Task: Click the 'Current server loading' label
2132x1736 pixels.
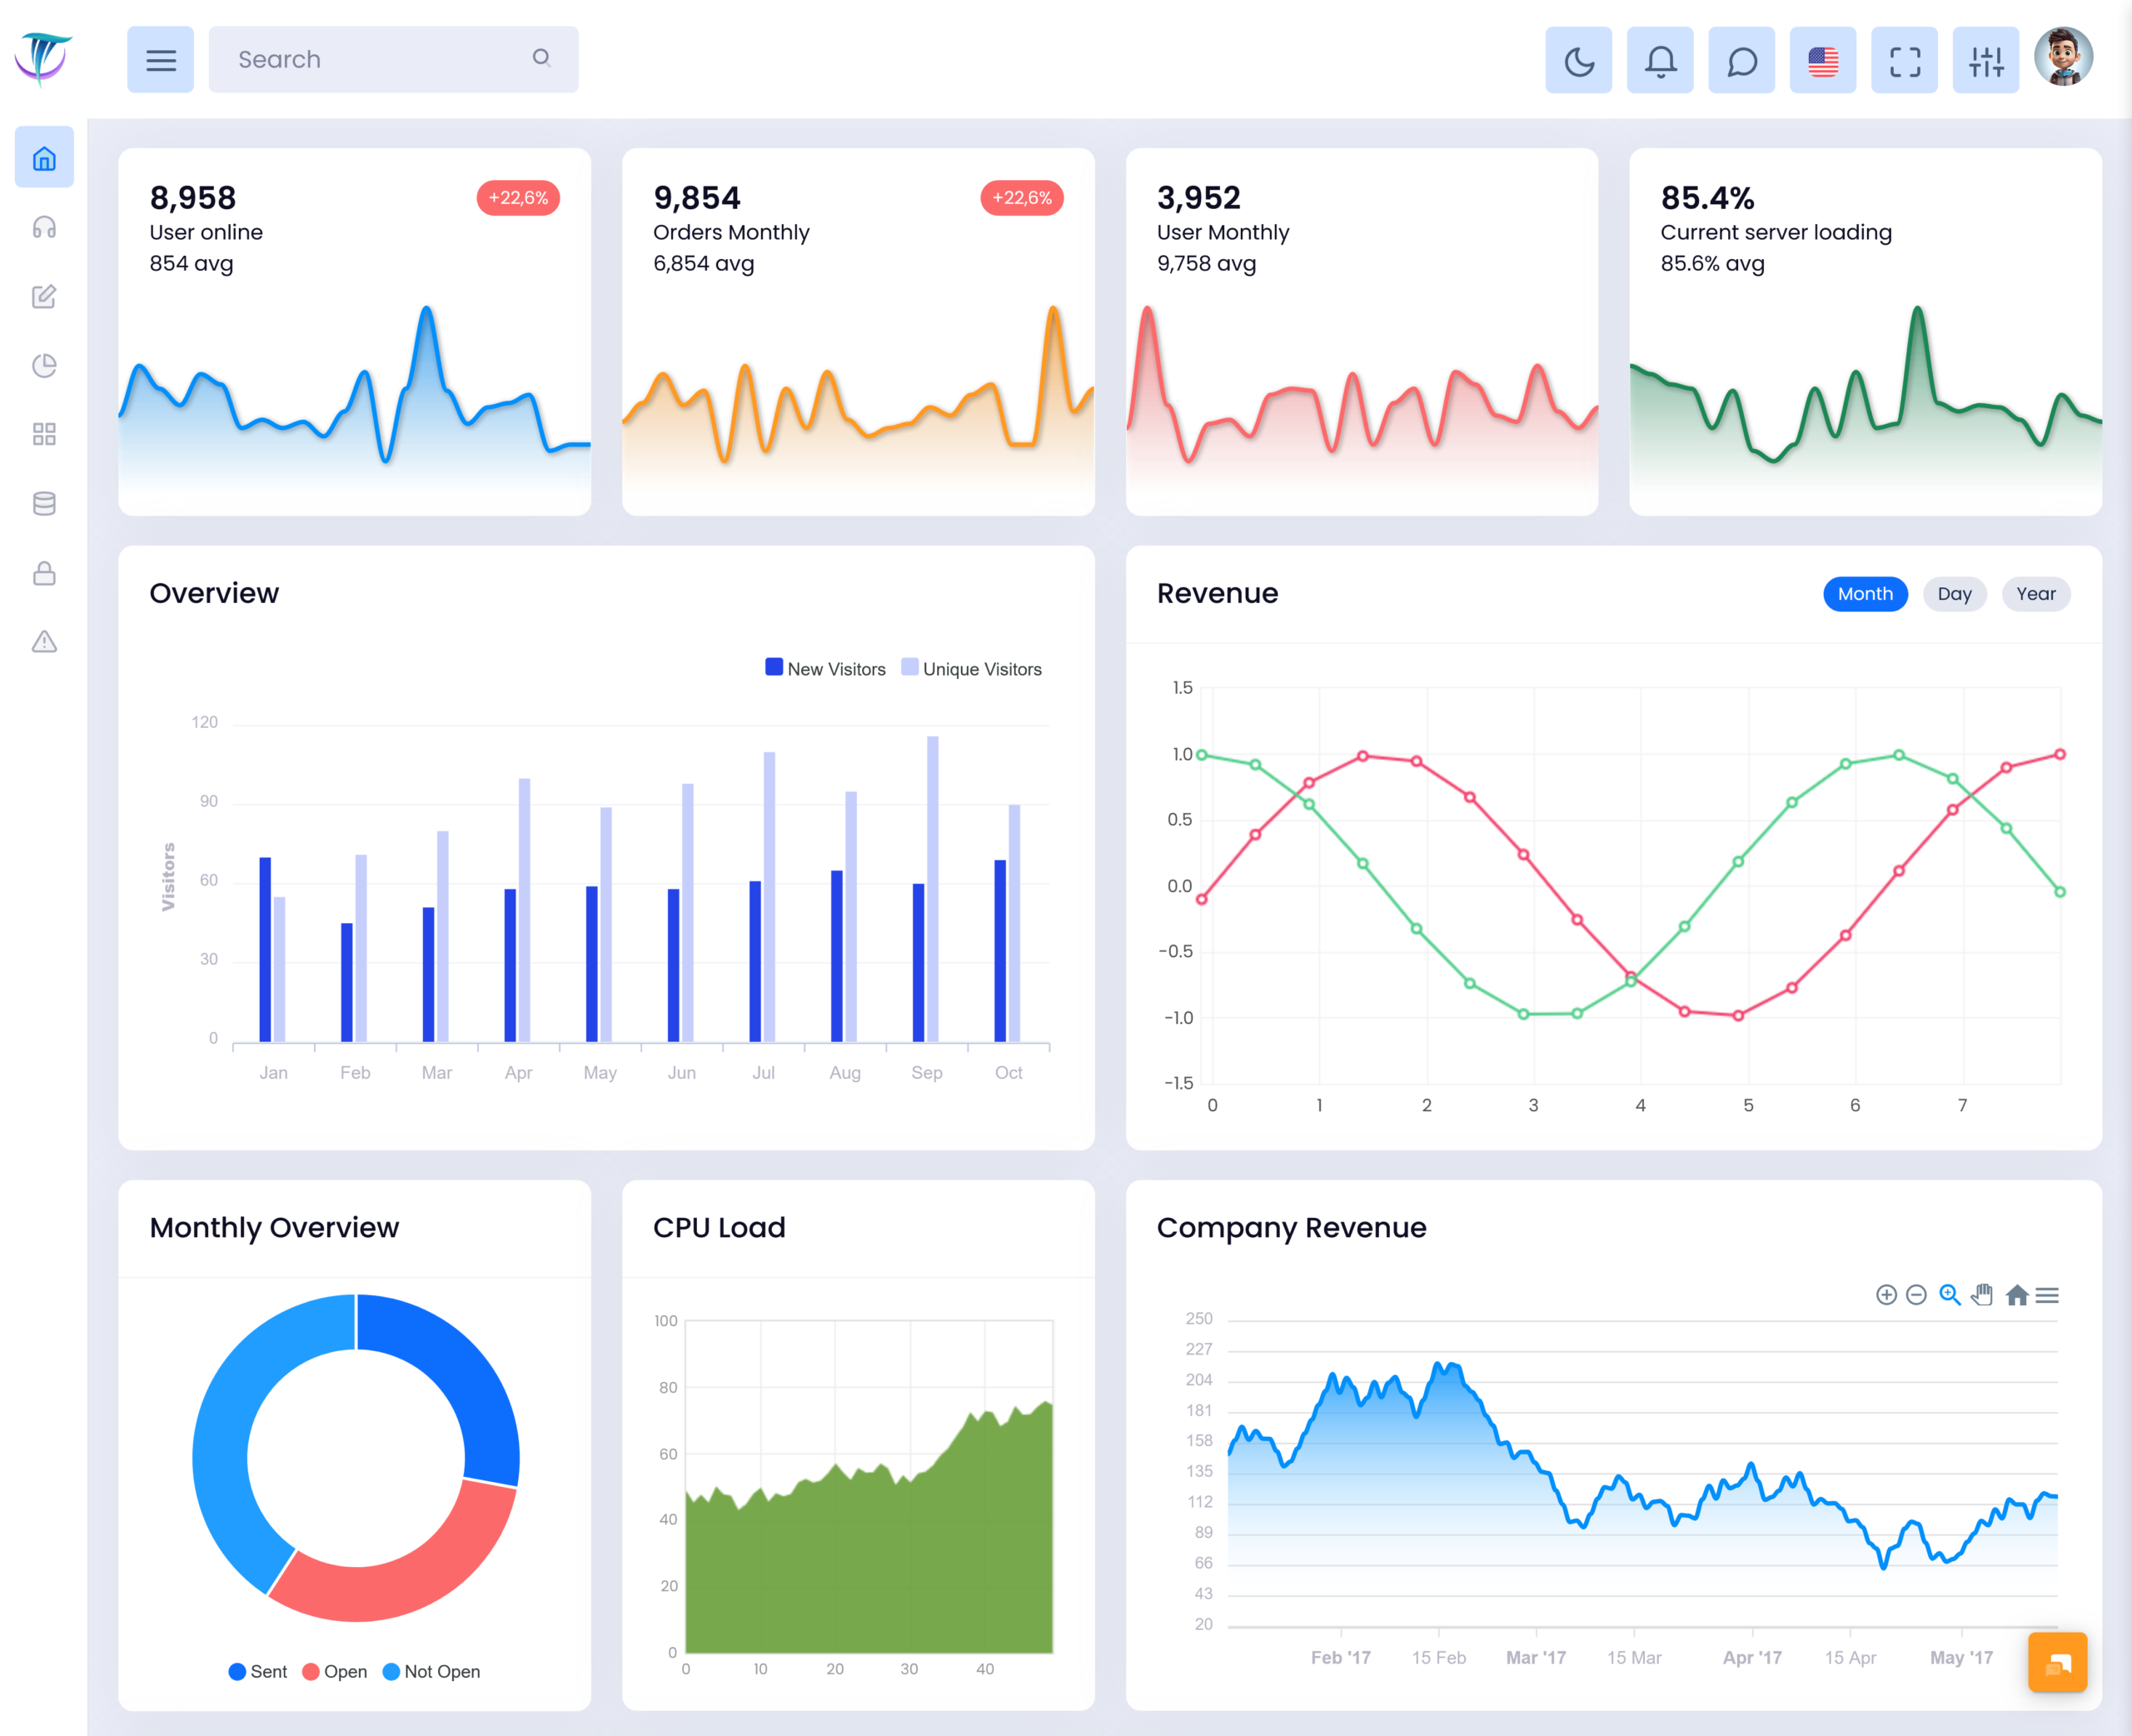Action: (1776, 232)
